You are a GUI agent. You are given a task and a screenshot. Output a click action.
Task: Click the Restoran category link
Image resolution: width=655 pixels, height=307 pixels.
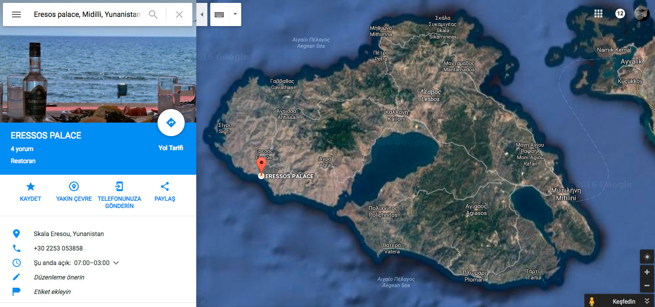23,161
